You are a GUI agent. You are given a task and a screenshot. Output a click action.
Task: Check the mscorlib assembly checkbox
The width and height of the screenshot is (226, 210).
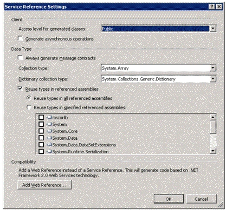41,118
